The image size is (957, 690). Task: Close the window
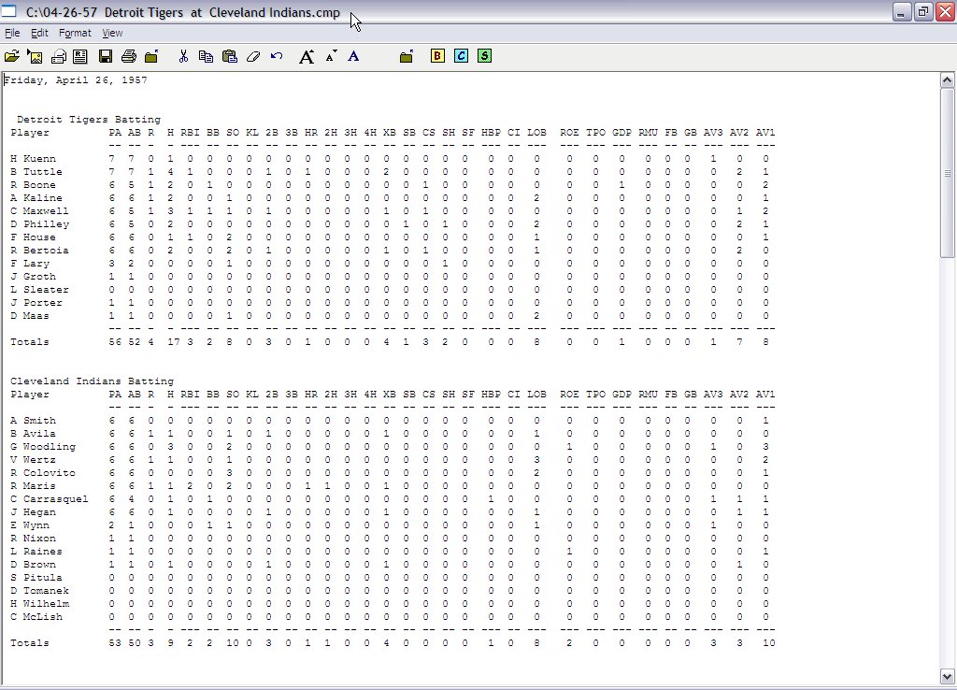pyautogui.click(x=946, y=11)
